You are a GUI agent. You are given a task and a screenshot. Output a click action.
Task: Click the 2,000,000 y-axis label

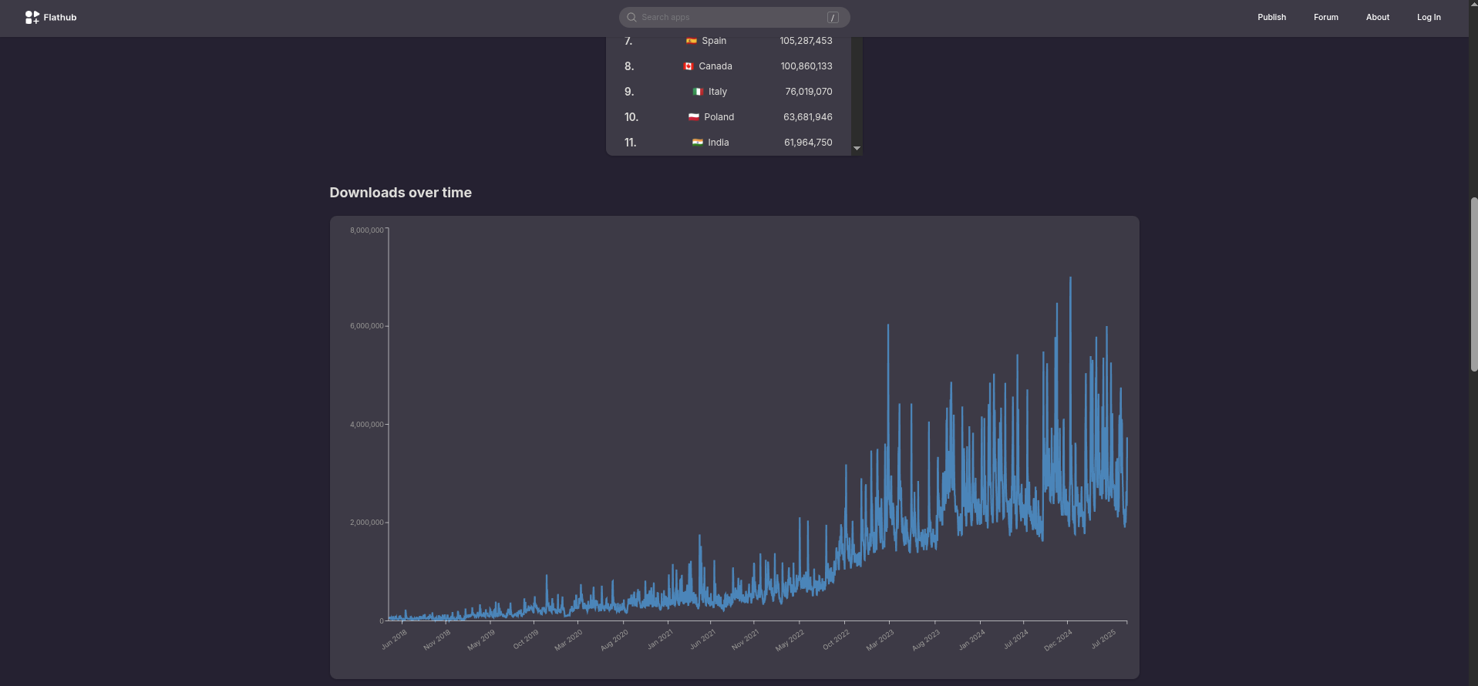367,523
